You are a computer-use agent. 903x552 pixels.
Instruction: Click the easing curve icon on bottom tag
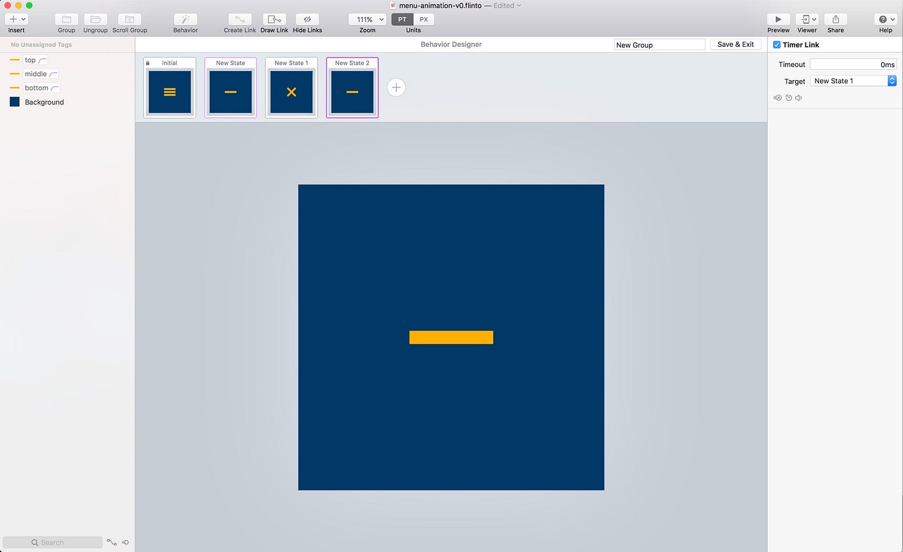55,89
